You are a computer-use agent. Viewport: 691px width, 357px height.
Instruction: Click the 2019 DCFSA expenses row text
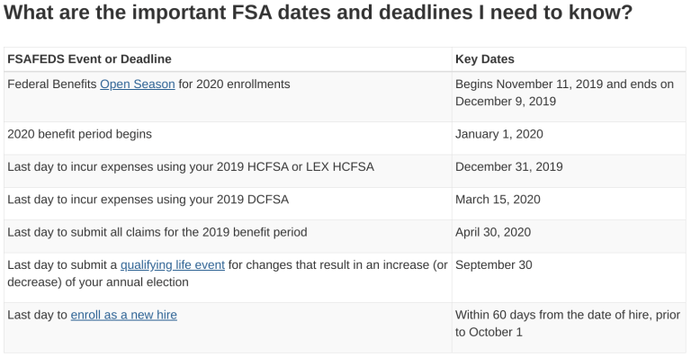coord(148,200)
